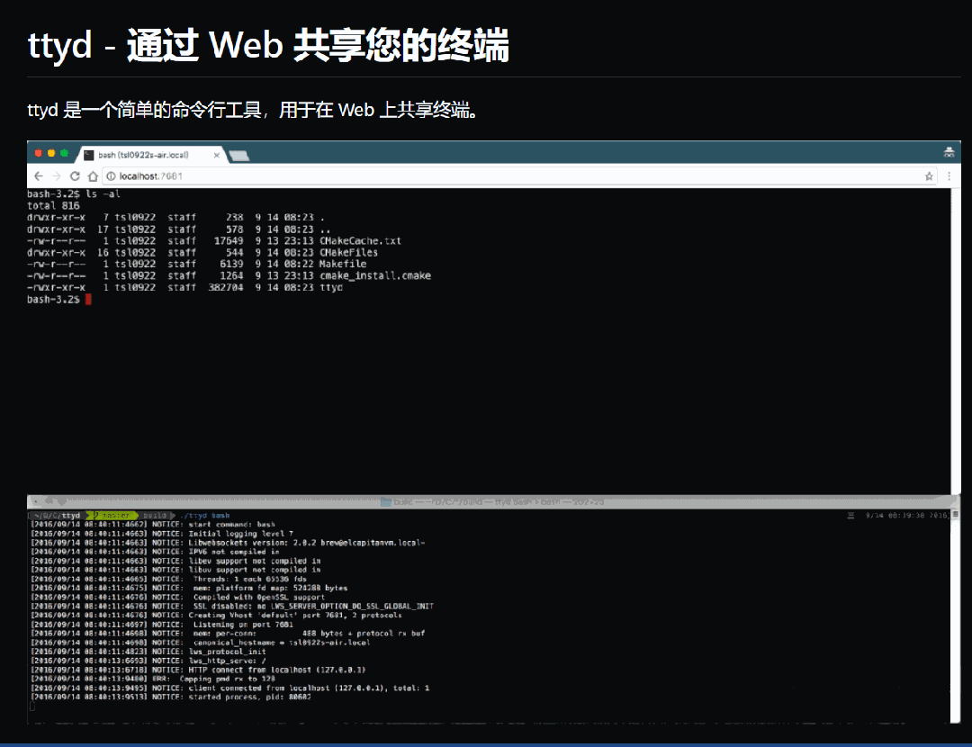This screenshot has height=747, width=972.
Task: Select the 'CMakeCache.txt' file name
Action: point(360,240)
